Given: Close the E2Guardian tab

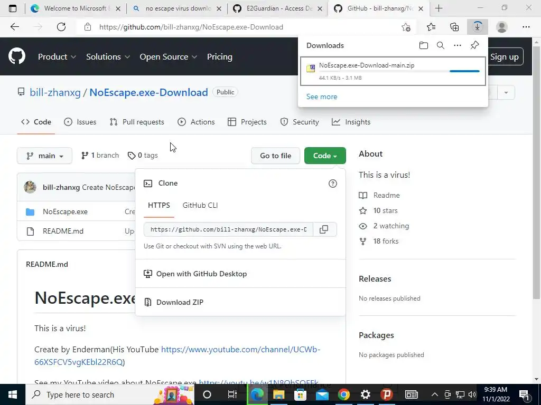Looking at the screenshot, I should [320, 8].
